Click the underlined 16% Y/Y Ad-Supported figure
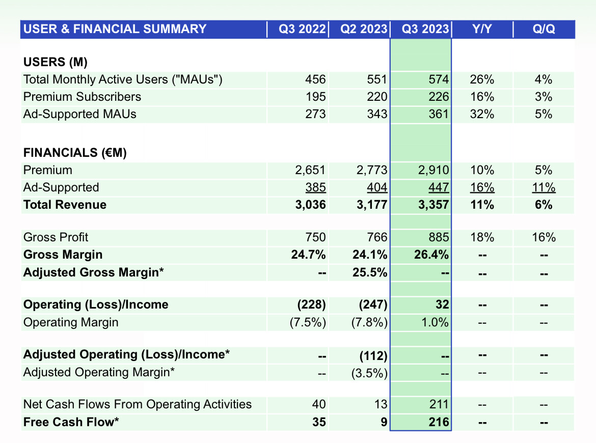 coord(482,188)
